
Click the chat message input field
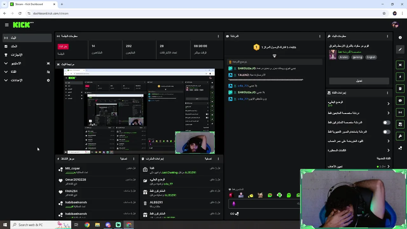click(265, 204)
